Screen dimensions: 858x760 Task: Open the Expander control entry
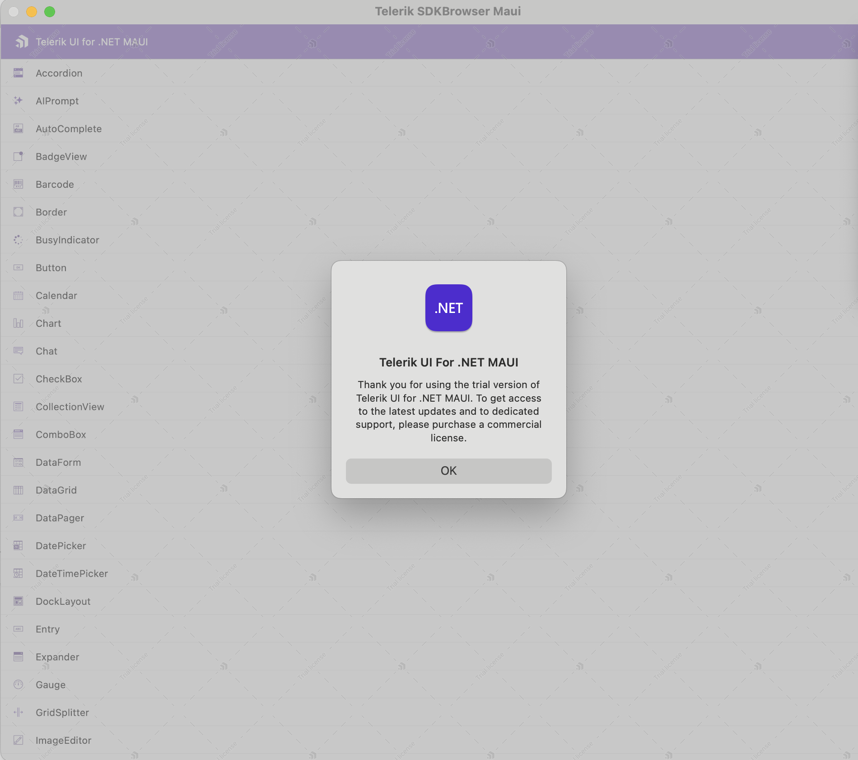coord(57,657)
